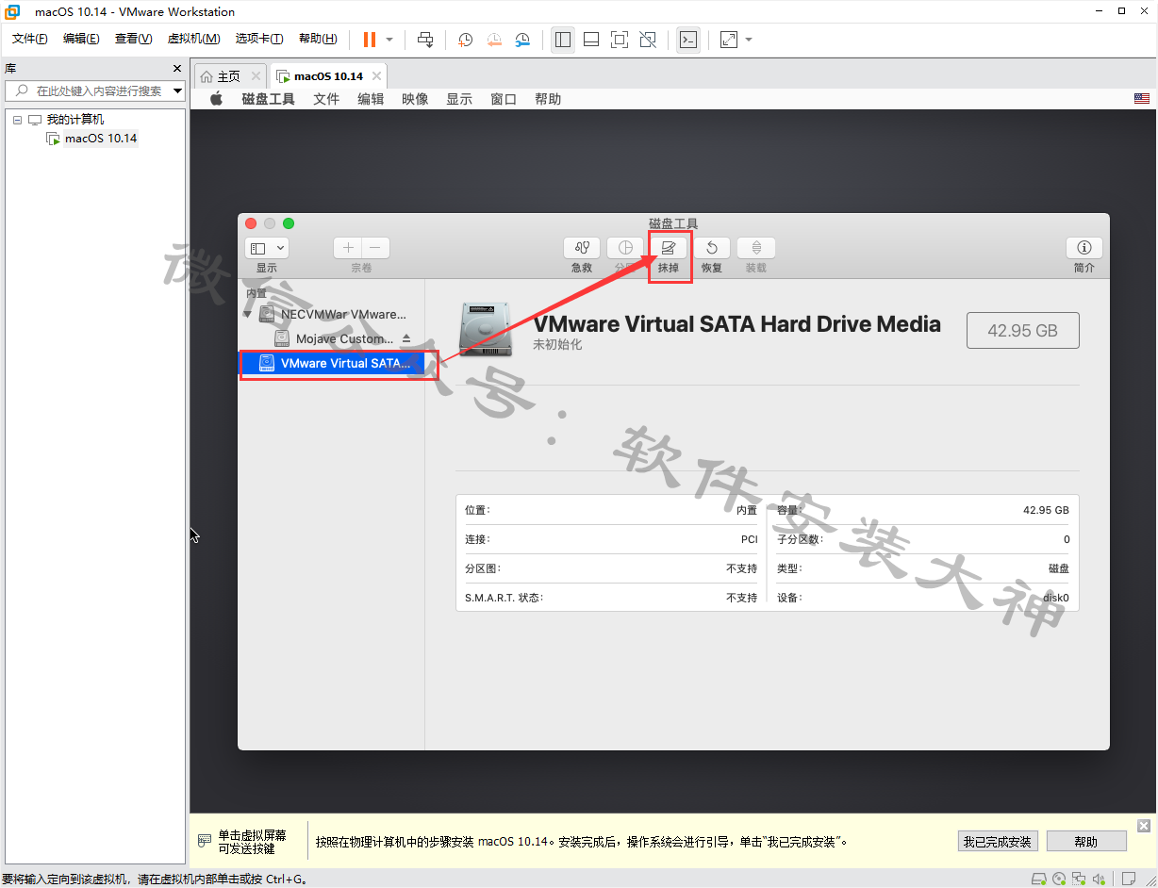The width and height of the screenshot is (1158, 888).
Task: Select NECVMWar VMware disk in sidebar
Action: point(332,314)
